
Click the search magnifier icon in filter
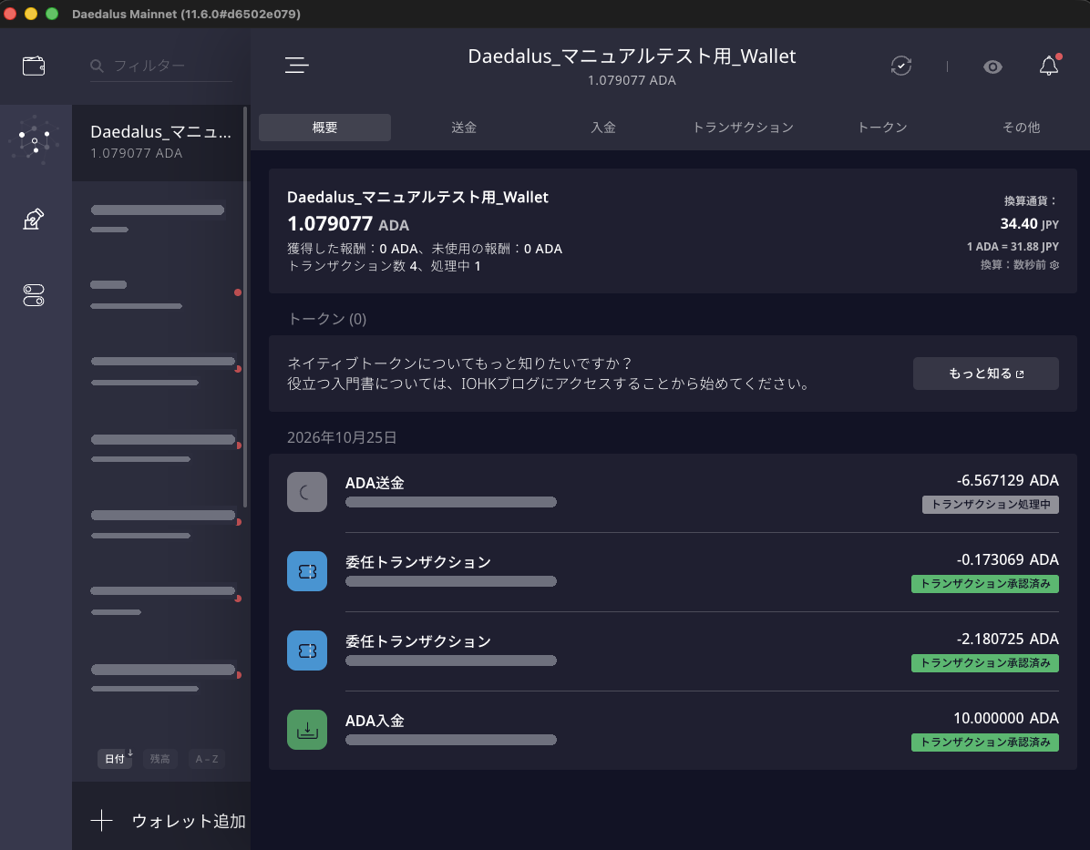click(97, 66)
